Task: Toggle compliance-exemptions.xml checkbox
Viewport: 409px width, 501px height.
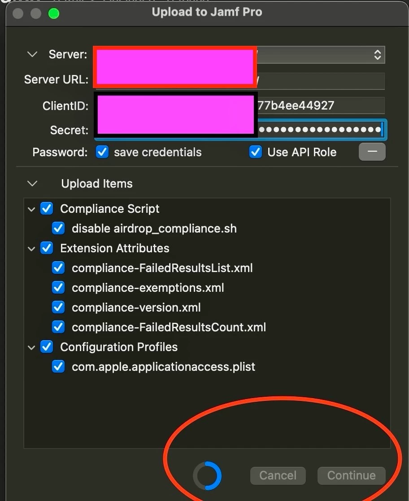Action: tap(58, 288)
